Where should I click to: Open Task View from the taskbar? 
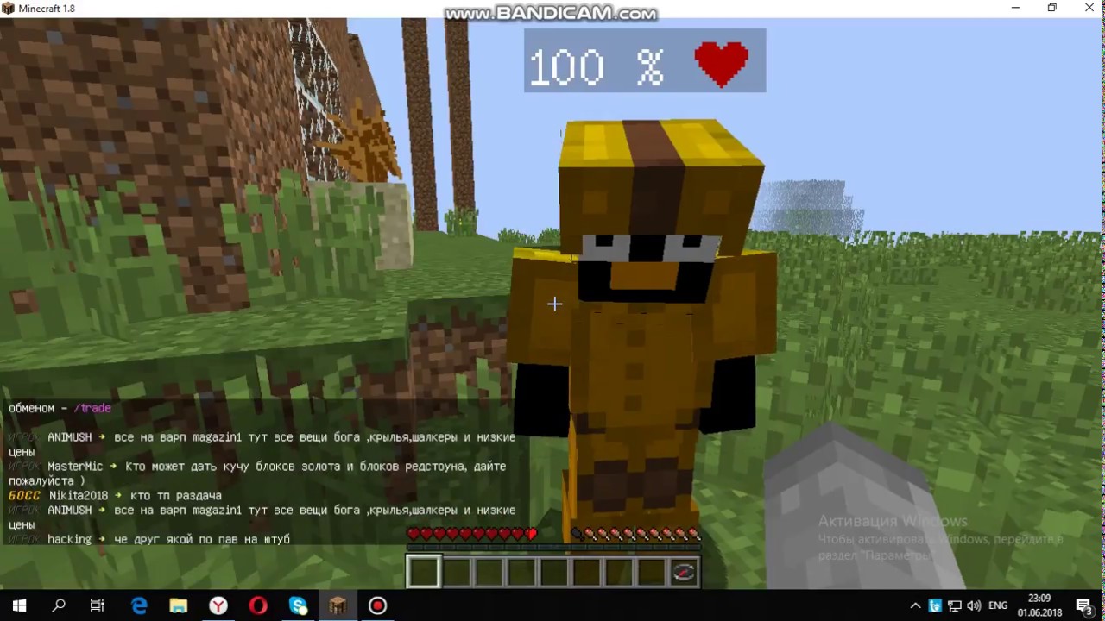point(98,605)
